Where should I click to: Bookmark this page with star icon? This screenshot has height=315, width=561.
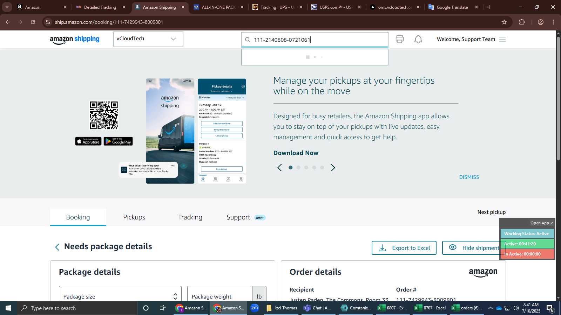point(504,22)
